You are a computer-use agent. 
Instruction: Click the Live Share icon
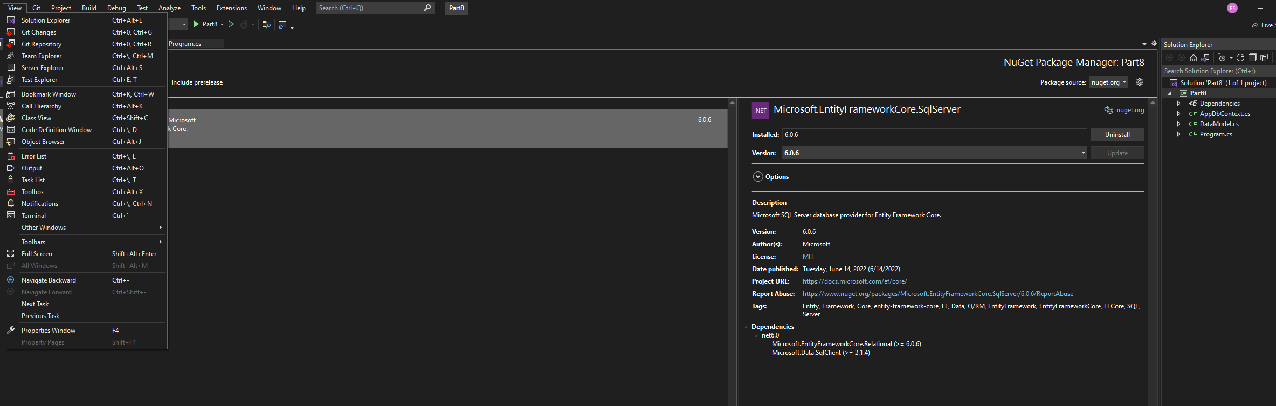(1254, 25)
